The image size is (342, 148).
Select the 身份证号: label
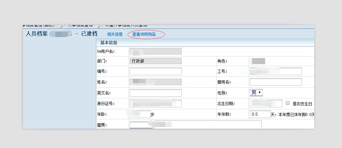(106, 104)
